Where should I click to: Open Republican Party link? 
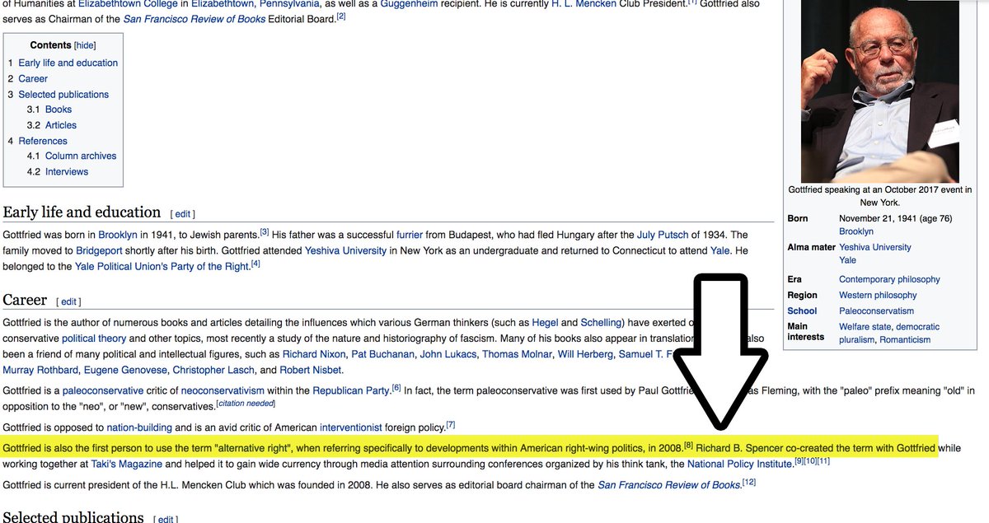pos(353,390)
